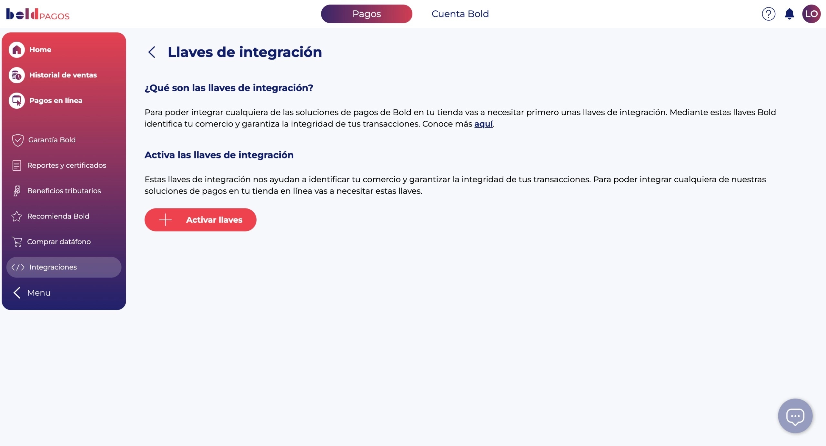The image size is (826, 446).
Task: Click the Activar llaves button
Action: click(200, 219)
